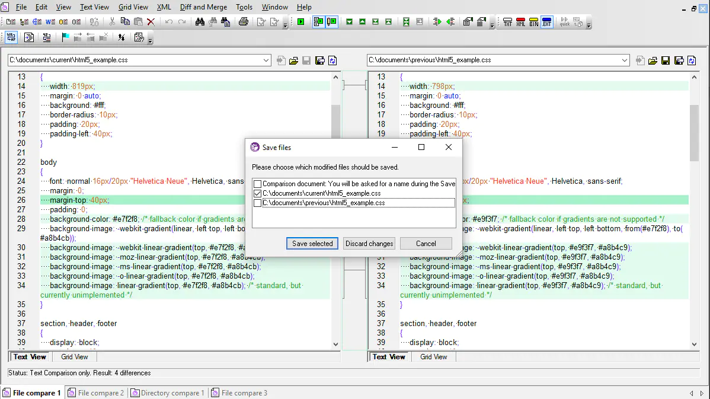
Task: Click reload file icon for left pane
Action: coord(333,60)
